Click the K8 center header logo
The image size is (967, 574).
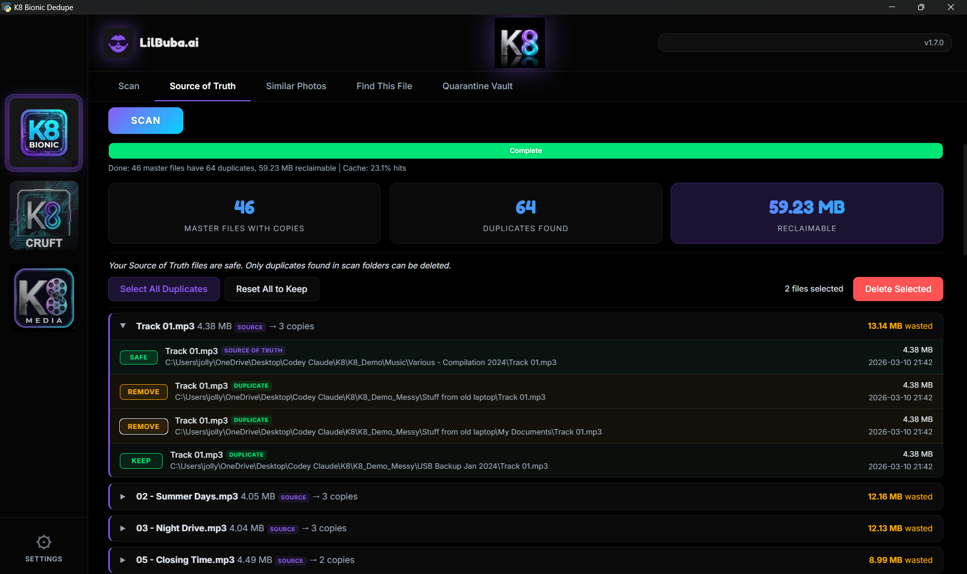519,43
